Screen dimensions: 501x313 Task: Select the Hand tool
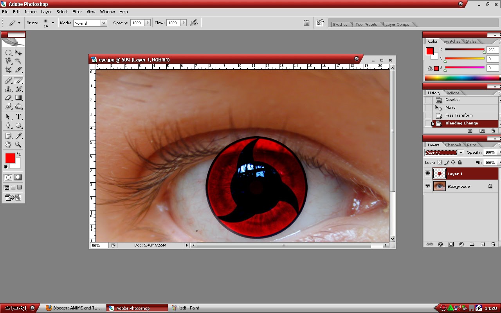(x=8, y=145)
